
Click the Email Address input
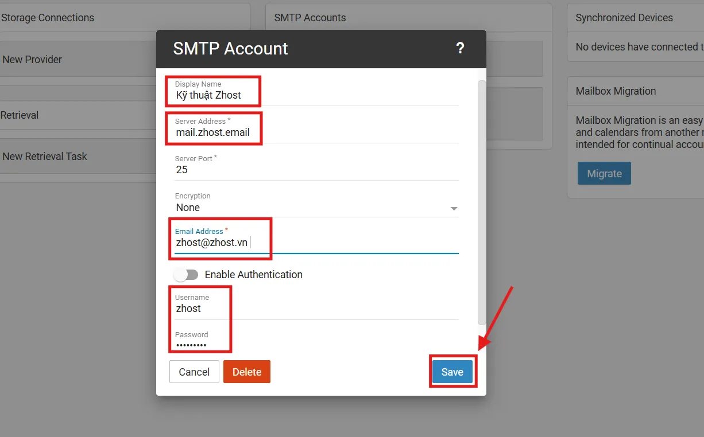coord(316,243)
